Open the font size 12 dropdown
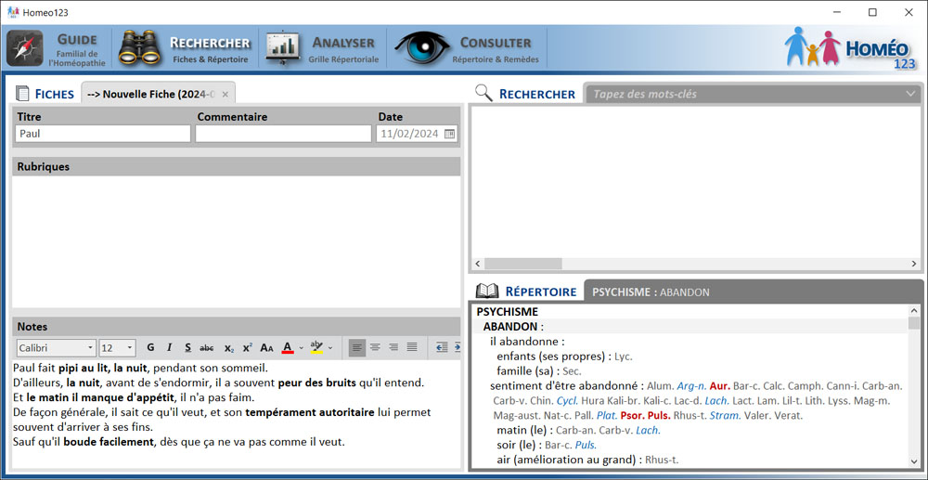Viewport: 928px width, 480px height. click(130, 348)
